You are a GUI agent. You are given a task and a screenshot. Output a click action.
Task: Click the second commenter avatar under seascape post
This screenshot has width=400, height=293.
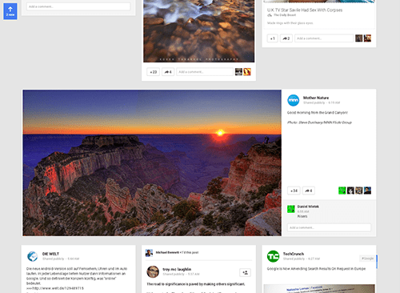247,72
